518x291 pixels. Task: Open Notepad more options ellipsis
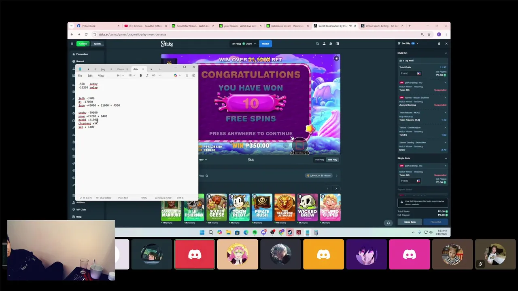pyautogui.click(x=160, y=76)
